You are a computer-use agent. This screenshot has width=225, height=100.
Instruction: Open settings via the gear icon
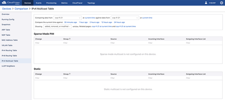(x=222, y=3)
